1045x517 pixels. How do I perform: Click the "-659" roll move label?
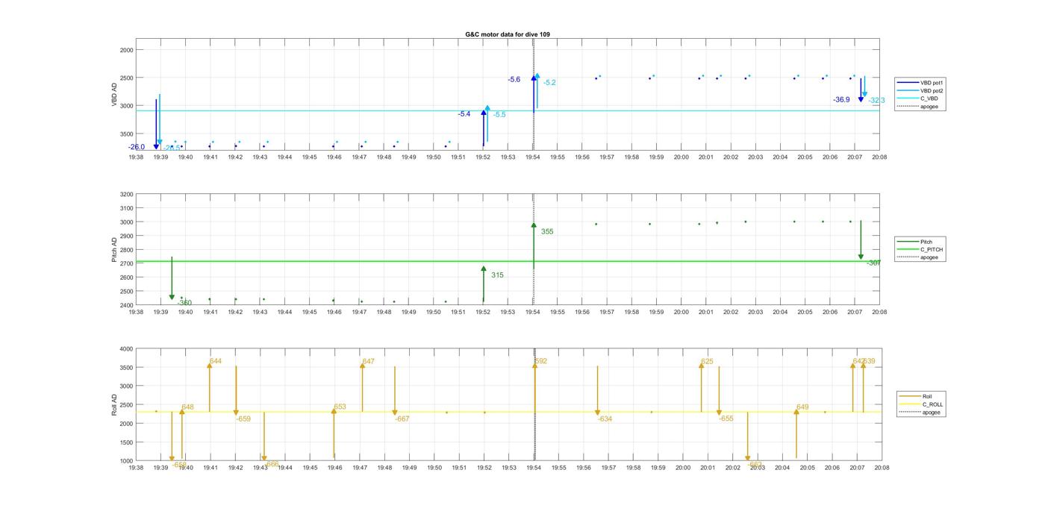click(243, 419)
